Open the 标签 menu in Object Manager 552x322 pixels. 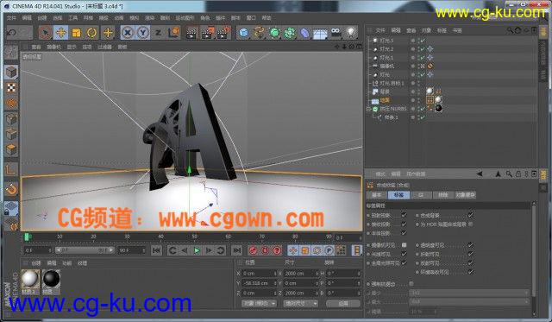click(x=442, y=31)
